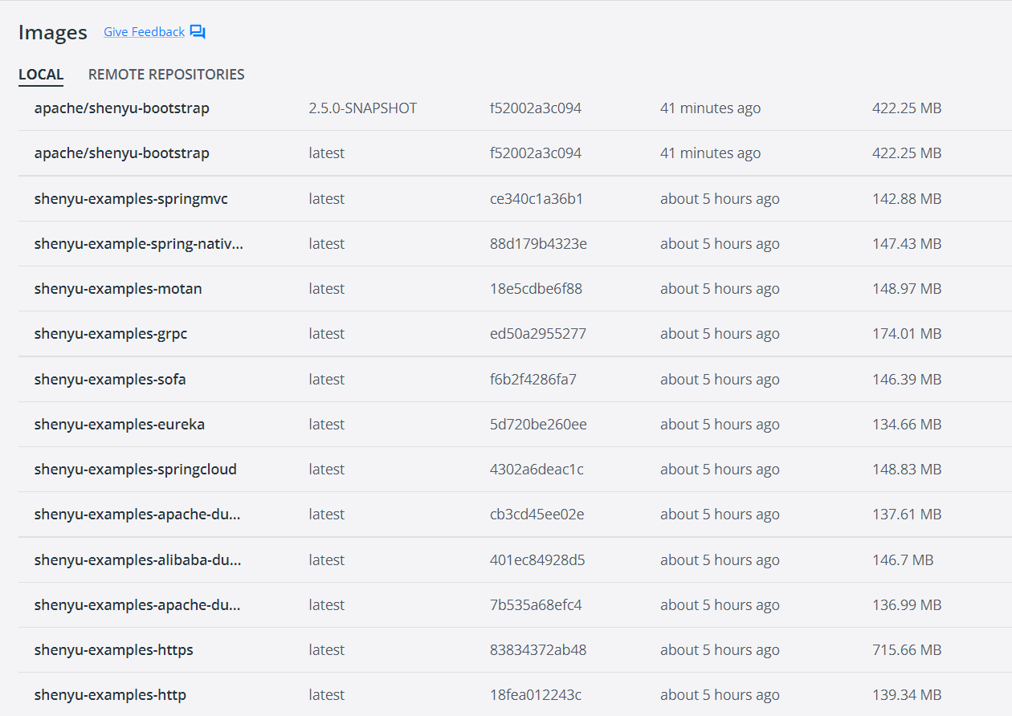The width and height of the screenshot is (1012, 716).
Task: Click image ID 401ec84928d5
Action: pyautogui.click(x=537, y=560)
